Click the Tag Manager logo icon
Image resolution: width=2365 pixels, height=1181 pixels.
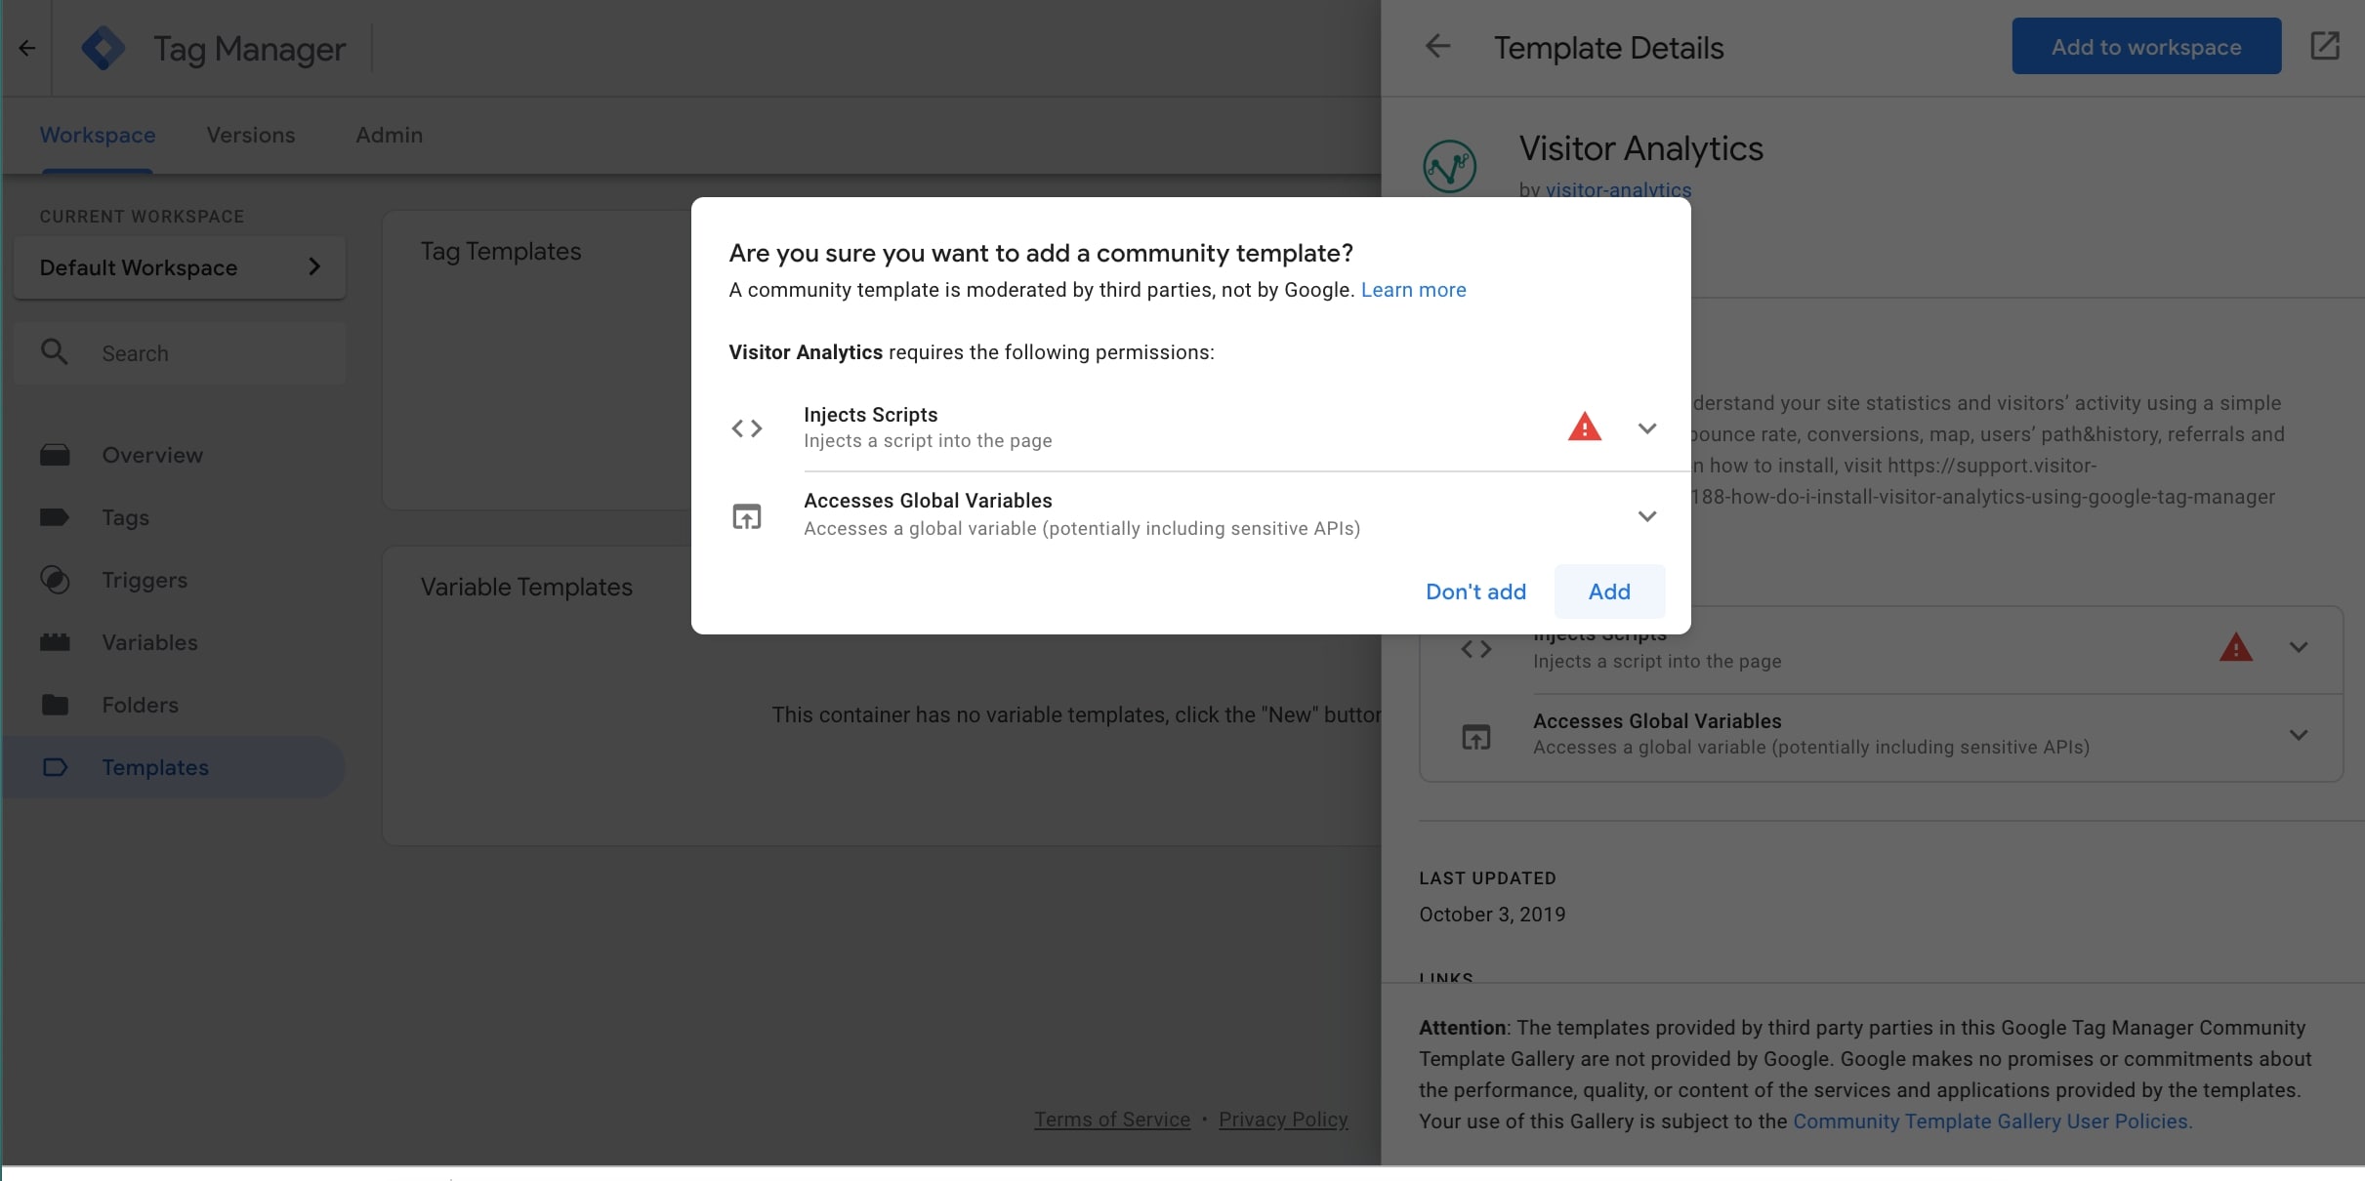[x=104, y=48]
